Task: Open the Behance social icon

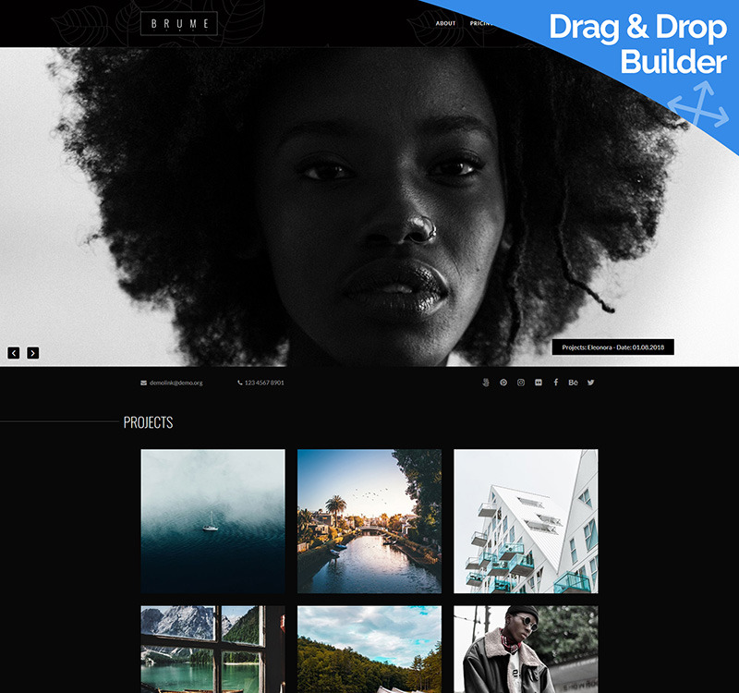Action: coord(573,383)
